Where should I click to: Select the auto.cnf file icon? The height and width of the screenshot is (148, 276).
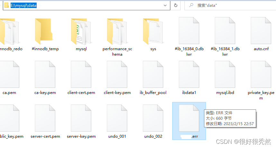click(261, 31)
